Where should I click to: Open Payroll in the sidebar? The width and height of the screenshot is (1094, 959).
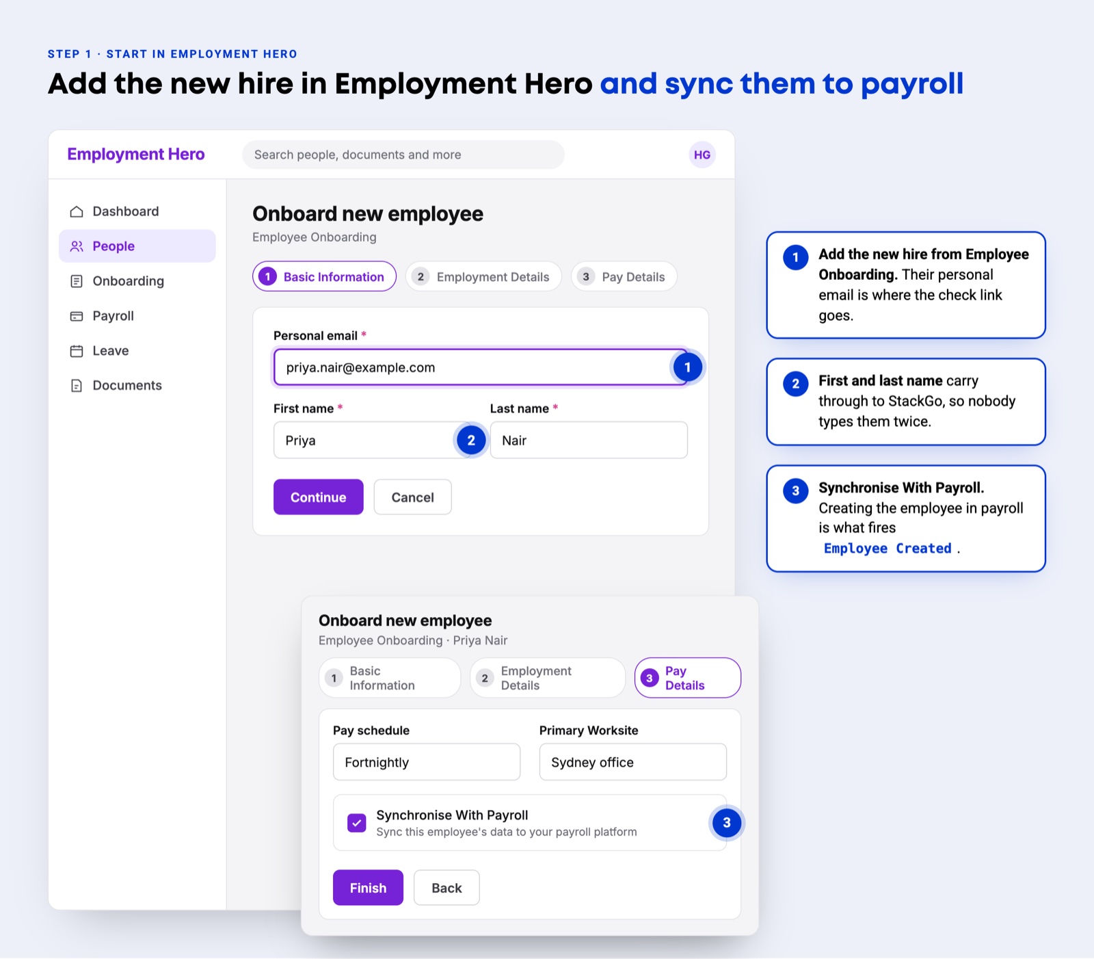[137, 316]
